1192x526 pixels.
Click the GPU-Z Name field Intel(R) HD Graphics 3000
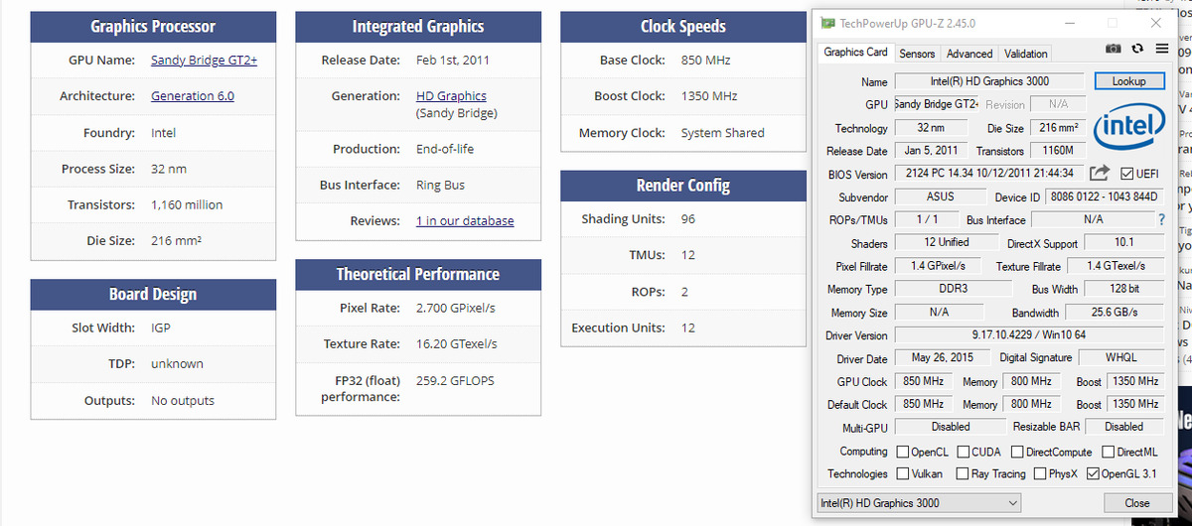tap(989, 81)
